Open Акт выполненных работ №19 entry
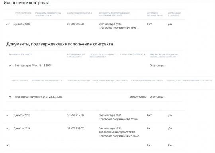Viewport: 215px width, 153px height. tap(117, 132)
